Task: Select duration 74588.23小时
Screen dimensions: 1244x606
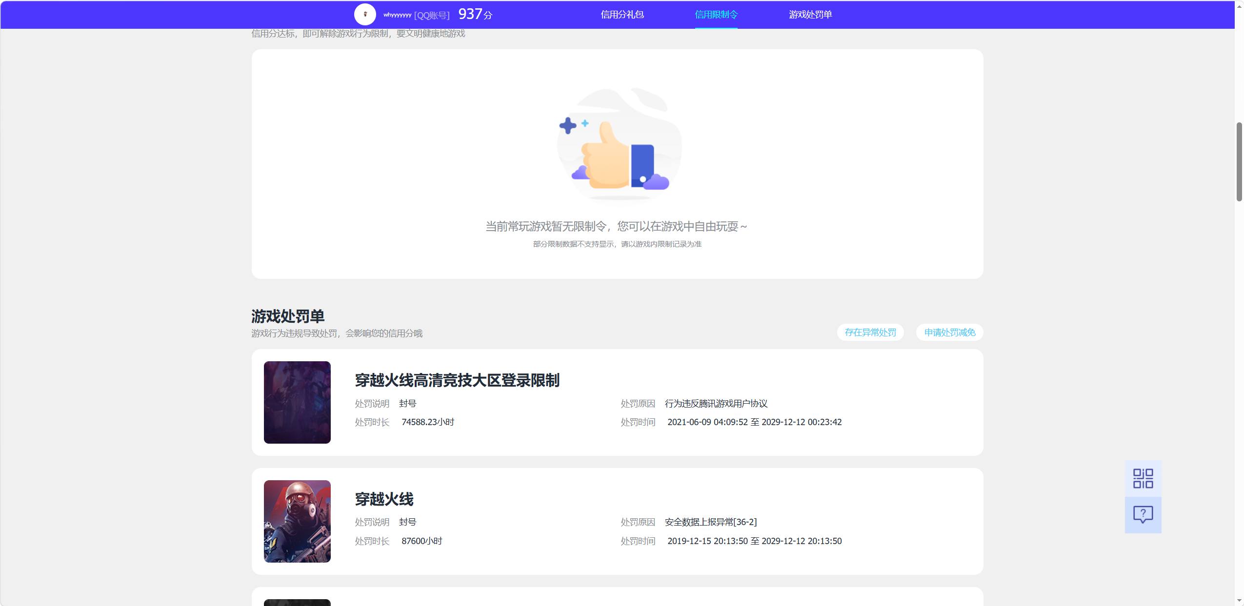Action: tap(428, 422)
